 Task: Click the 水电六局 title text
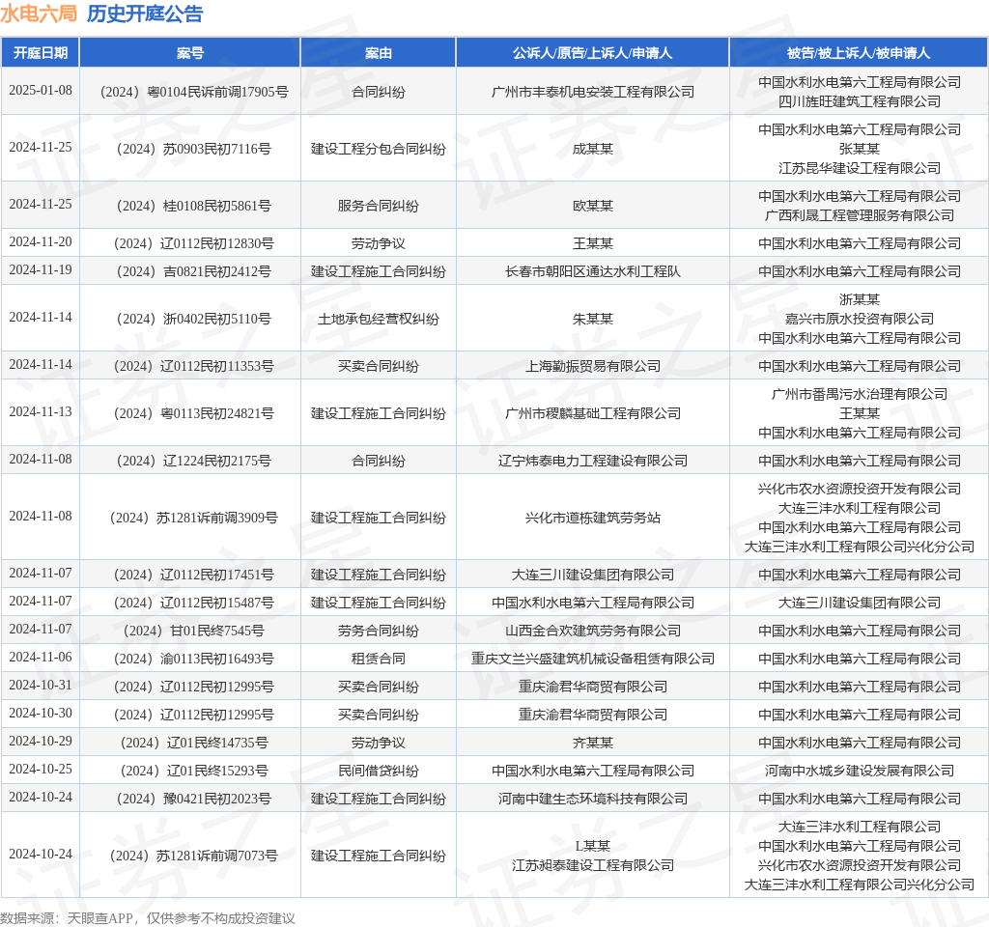pos(39,14)
